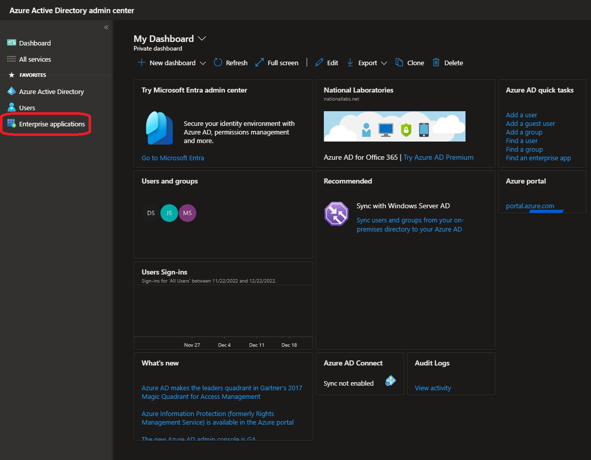Click the Audit Logs tile title
Screen dimensions: 591x460
432,363
